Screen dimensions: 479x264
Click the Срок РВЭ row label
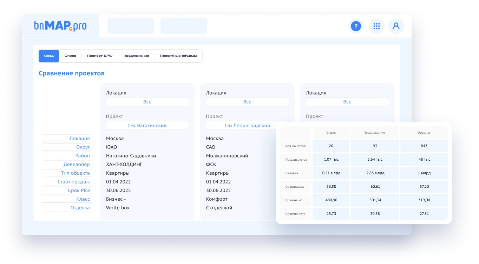click(67, 190)
